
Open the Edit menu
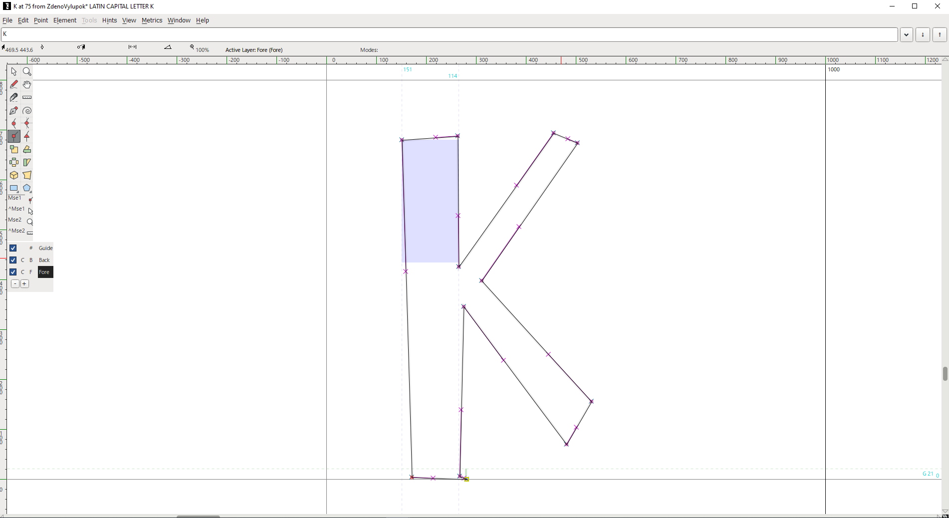[23, 20]
